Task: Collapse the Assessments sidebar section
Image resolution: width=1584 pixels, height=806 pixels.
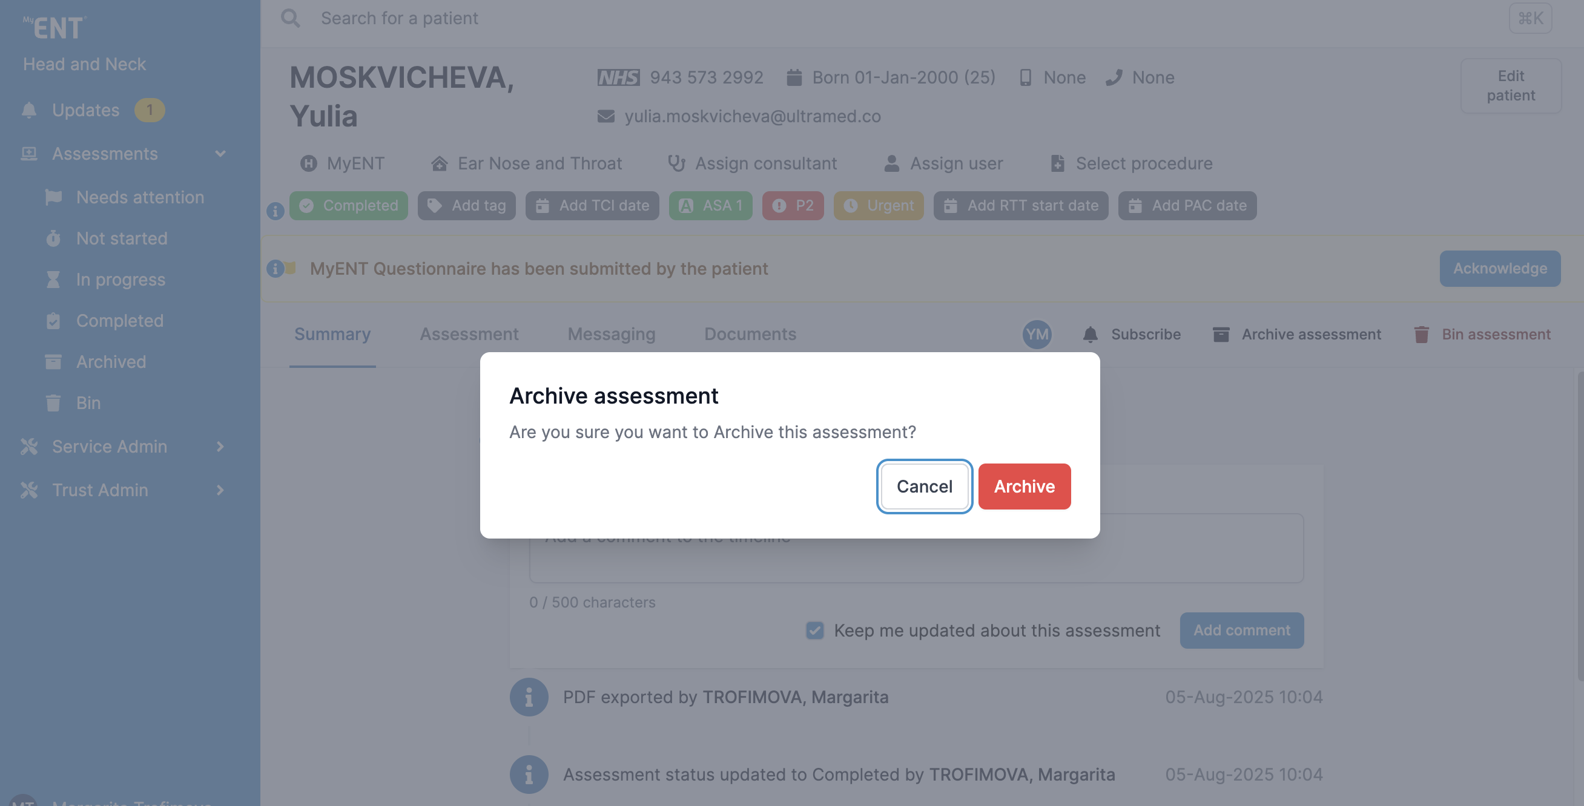Action: [220, 154]
